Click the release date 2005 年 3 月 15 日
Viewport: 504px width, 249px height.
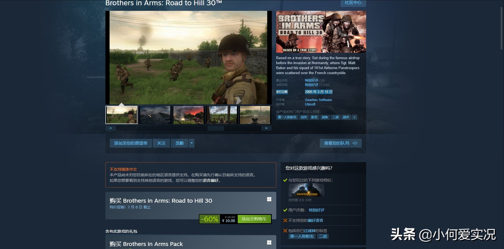point(318,92)
